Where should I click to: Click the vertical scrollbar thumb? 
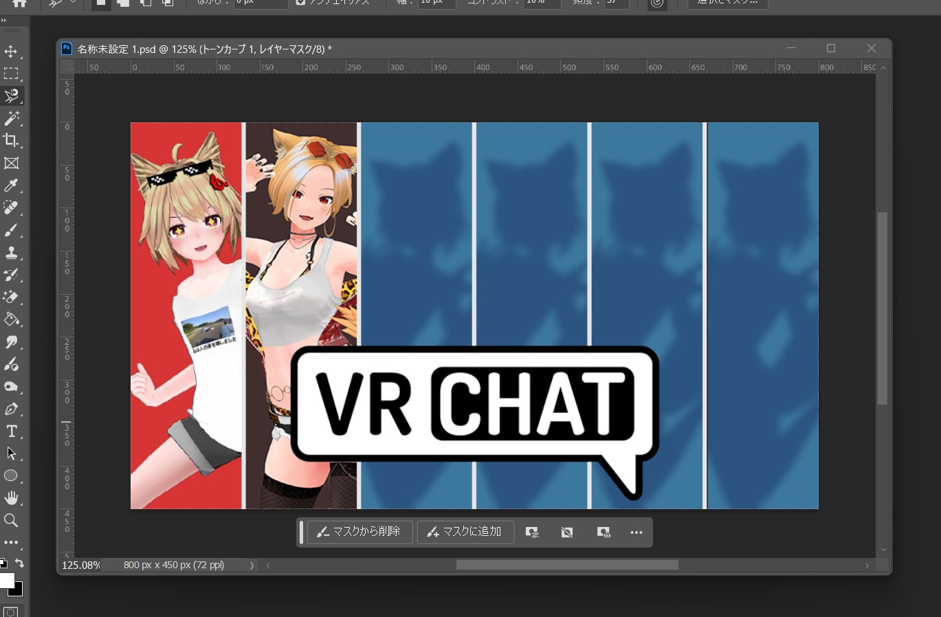click(x=883, y=308)
